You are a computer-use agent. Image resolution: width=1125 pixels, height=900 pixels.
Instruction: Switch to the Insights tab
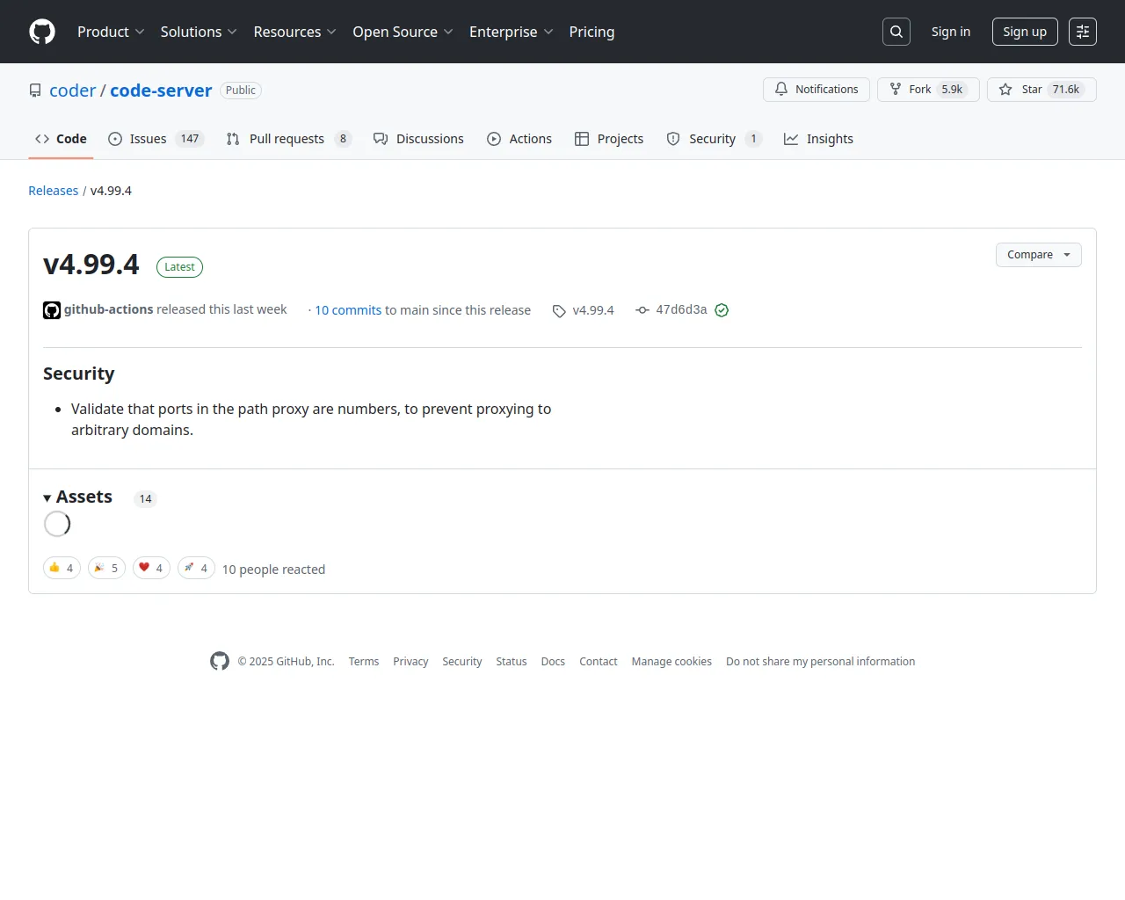(x=818, y=139)
